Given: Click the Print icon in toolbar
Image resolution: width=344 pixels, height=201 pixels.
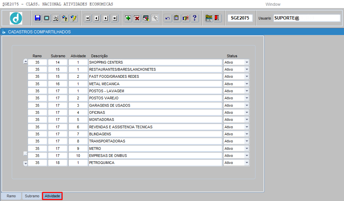Looking at the screenshot, I should click(x=56, y=18).
